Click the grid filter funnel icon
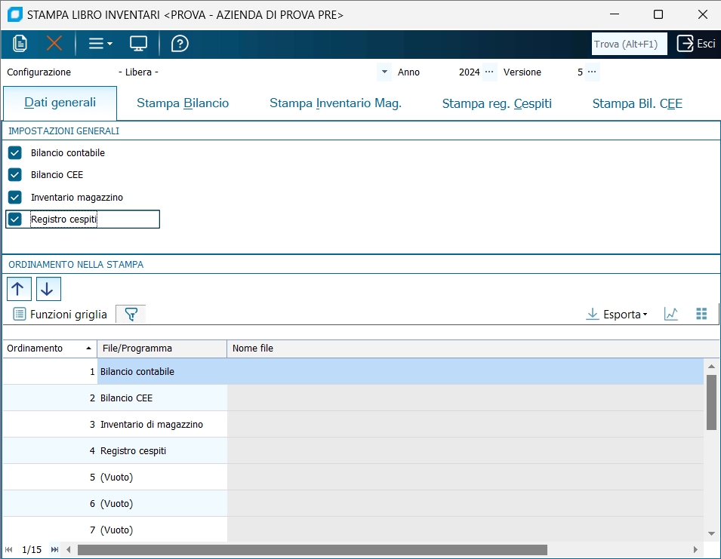 pyautogui.click(x=131, y=315)
